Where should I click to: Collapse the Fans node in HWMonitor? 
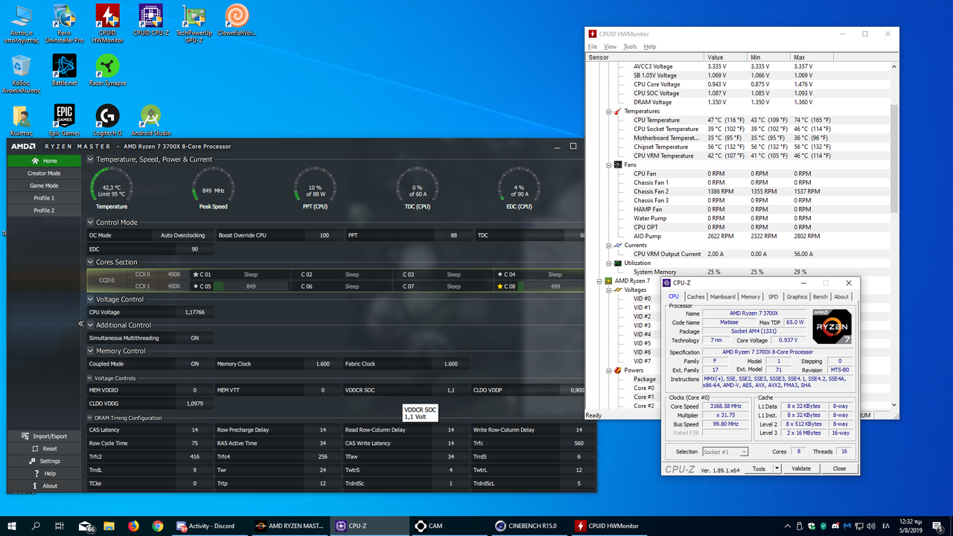(608, 165)
